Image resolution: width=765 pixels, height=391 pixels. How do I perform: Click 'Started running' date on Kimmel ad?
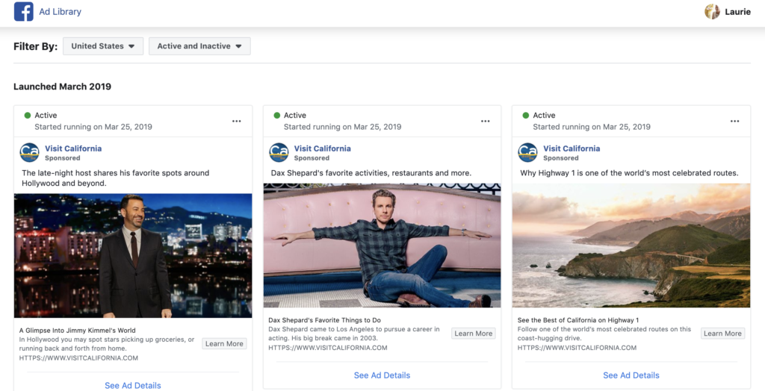tap(93, 127)
